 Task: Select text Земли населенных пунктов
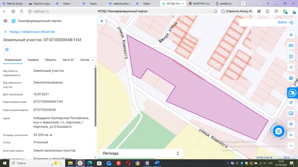click(54, 150)
